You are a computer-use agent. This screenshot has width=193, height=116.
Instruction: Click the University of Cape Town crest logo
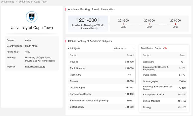(x=32, y=17)
